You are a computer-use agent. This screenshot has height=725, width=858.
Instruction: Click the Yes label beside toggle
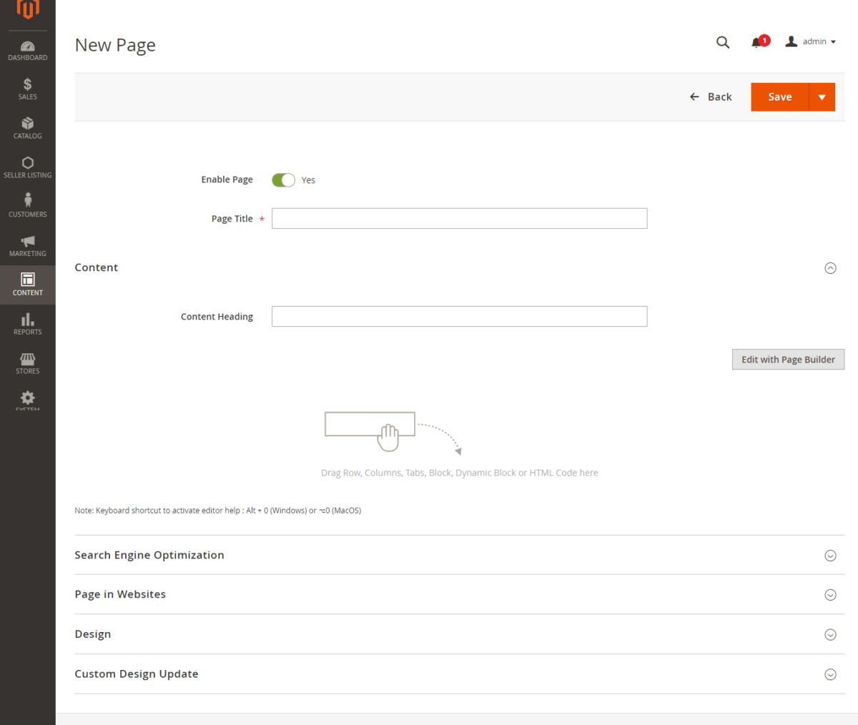click(308, 180)
